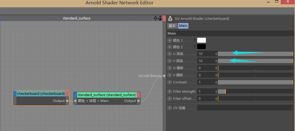This screenshot has width=295, height=131.
Task: Click the V 频率 value stepper arrows
Action: point(216,61)
